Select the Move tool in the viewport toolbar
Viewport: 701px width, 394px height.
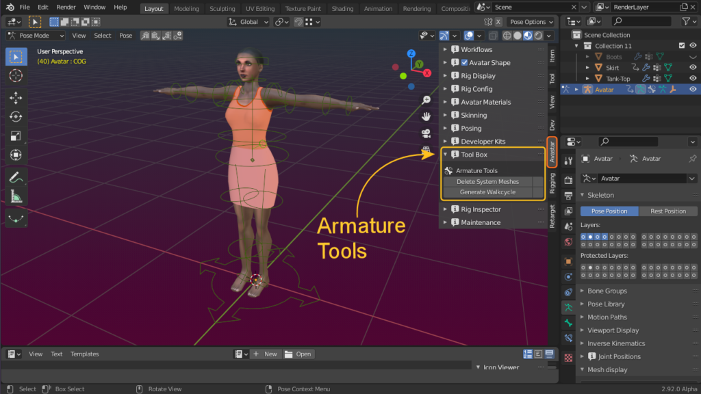point(16,97)
